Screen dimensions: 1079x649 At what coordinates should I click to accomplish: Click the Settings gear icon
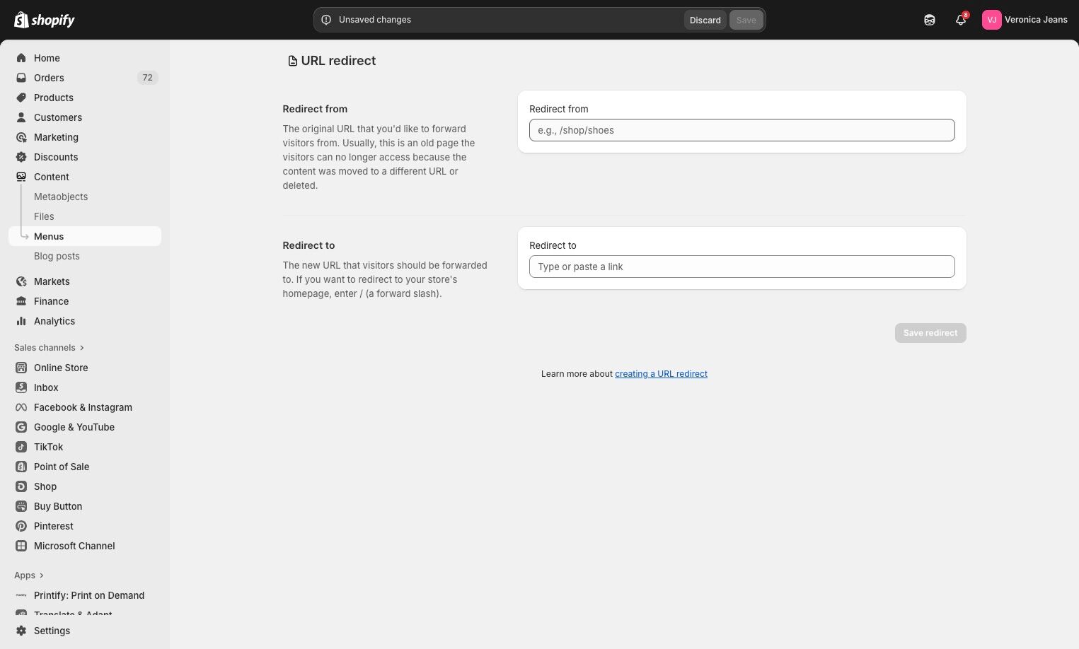tap(21, 631)
